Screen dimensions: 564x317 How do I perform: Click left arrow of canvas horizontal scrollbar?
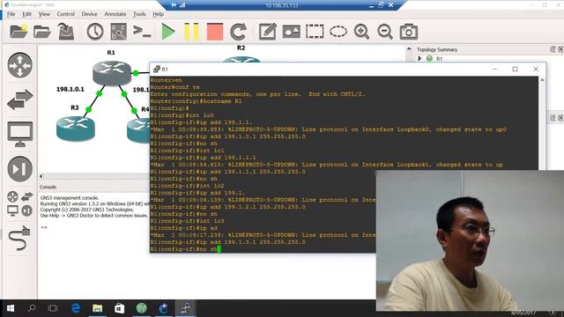[x=41, y=176]
